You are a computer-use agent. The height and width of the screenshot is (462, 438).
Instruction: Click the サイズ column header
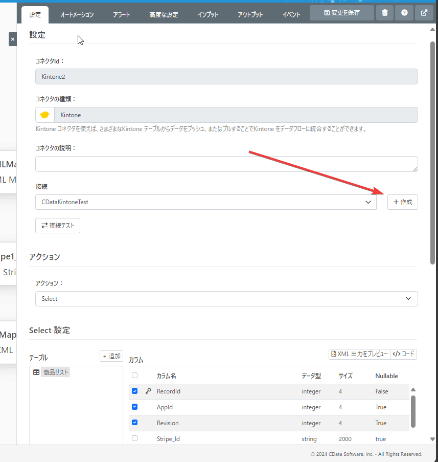[x=345, y=376]
